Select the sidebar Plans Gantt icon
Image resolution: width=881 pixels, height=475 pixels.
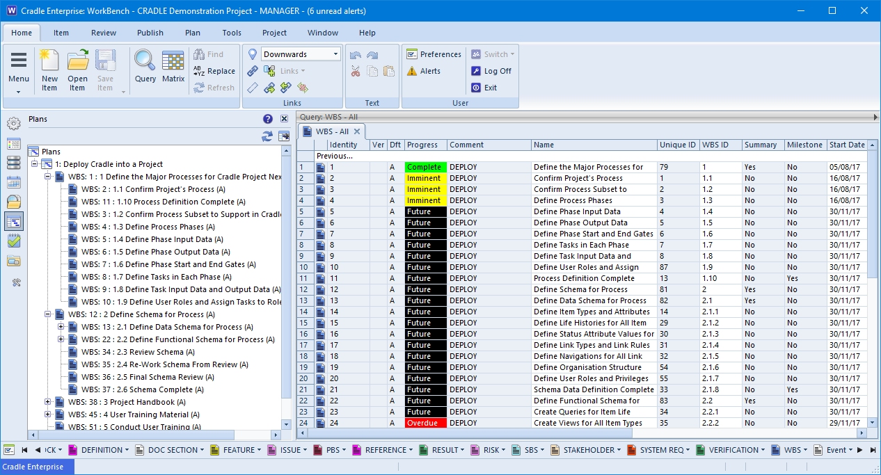14,222
